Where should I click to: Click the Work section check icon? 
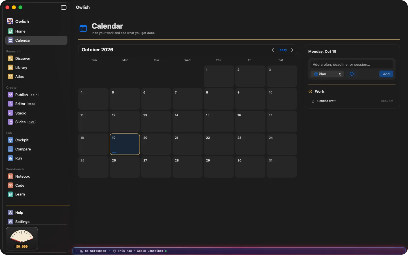310,91
